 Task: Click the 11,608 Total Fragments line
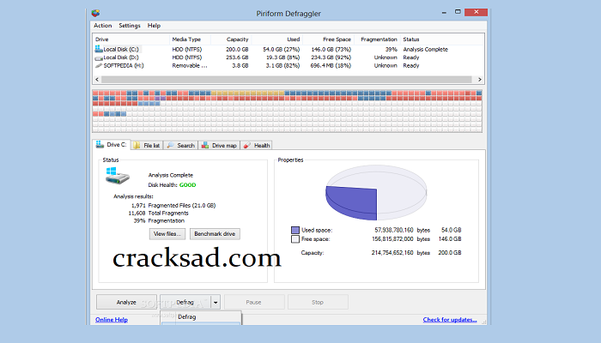[x=158, y=214]
